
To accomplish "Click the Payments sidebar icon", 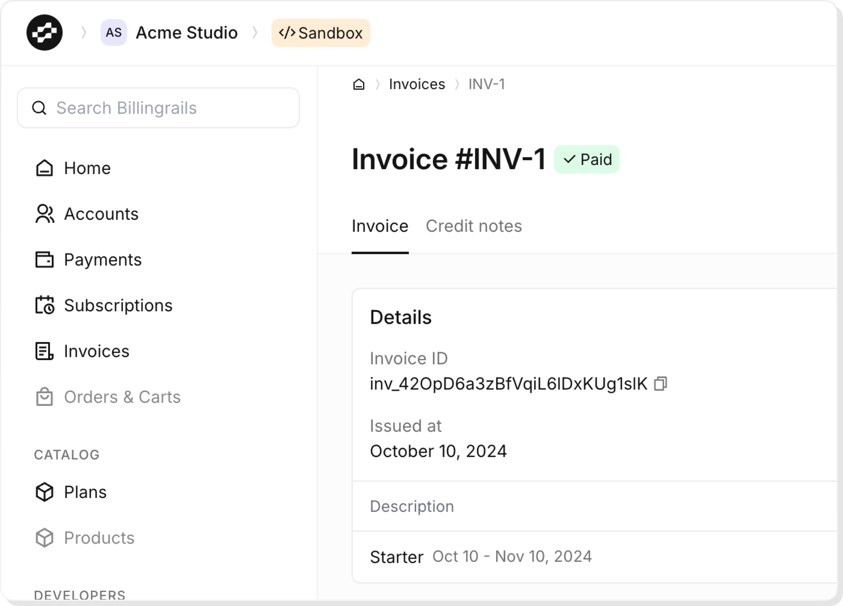I will coord(44,259).
